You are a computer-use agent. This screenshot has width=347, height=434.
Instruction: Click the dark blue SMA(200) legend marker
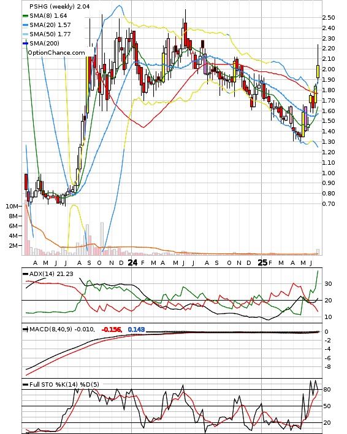click(x=25, y=43)
